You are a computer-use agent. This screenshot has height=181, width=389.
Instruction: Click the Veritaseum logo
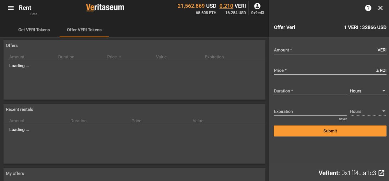(105, 7)
